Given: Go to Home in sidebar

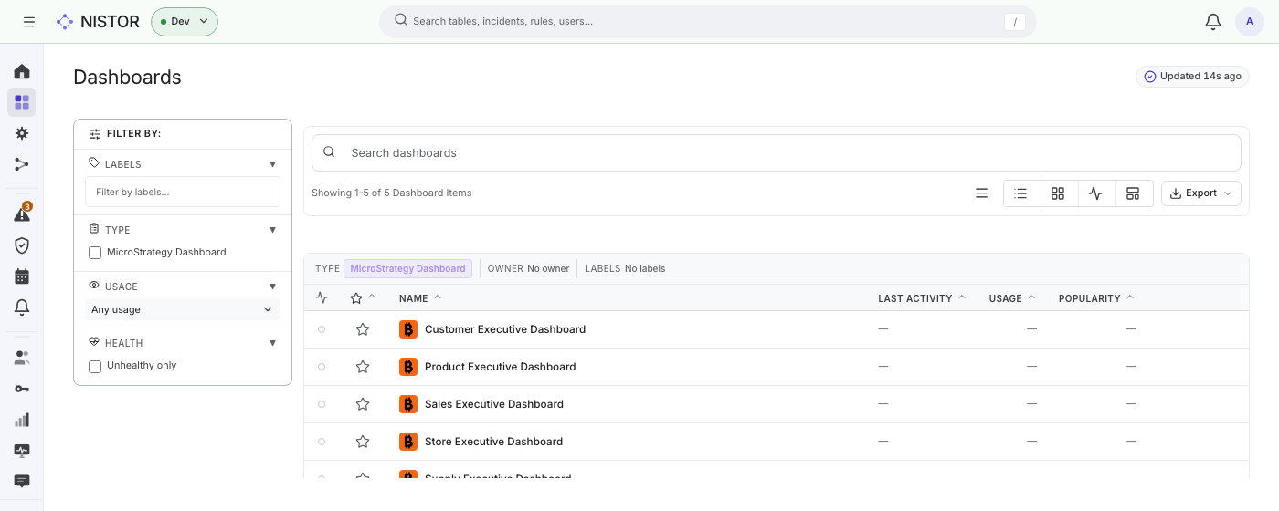Looking at the screenshot, I should 22,71.
